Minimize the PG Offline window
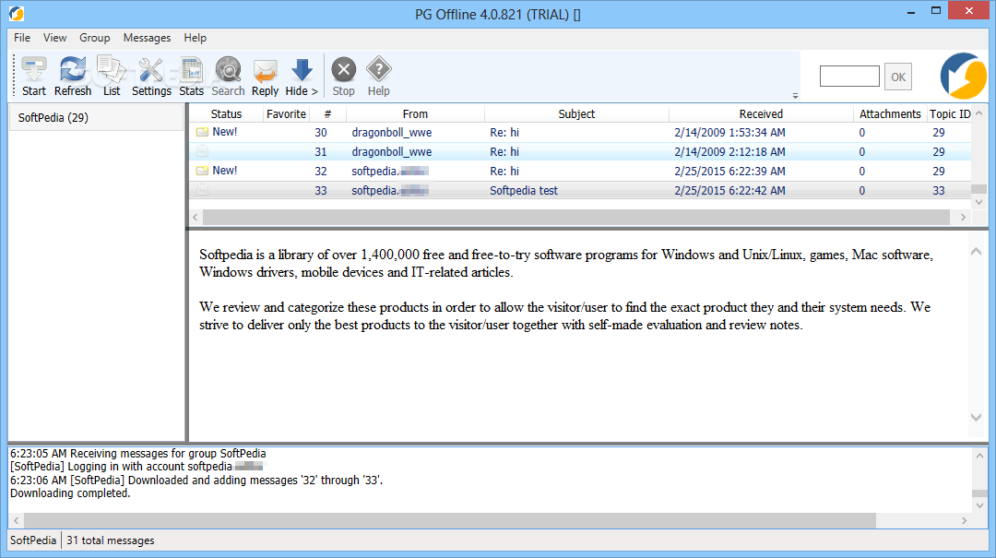The height and width of the screenshot is (558, 996). [911, 11]
